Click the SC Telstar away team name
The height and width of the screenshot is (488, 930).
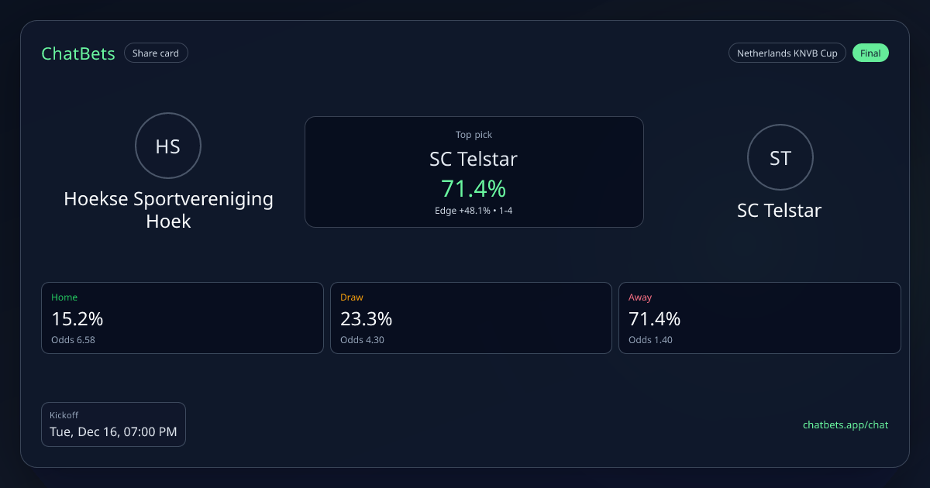[779, 210]
